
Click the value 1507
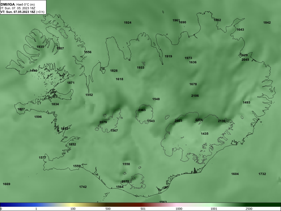tap(60, 48)
